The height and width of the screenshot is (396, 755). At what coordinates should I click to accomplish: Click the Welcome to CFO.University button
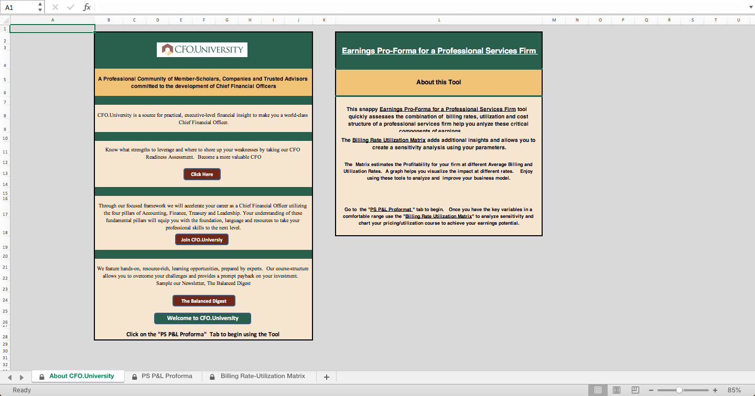click(202, 318)
